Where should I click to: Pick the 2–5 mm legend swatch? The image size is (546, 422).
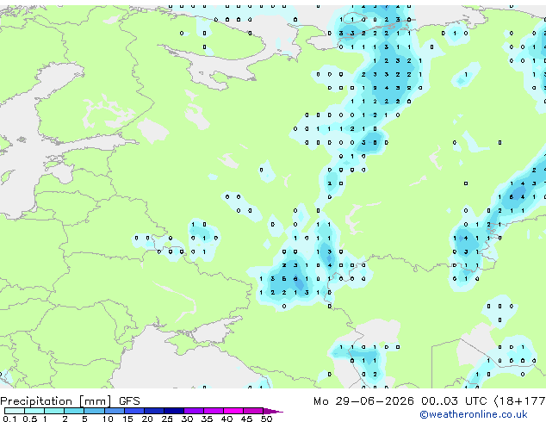tap(74, 411)
